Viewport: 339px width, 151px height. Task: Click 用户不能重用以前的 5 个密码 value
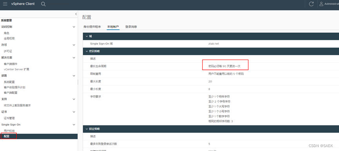tap(226, 74)
